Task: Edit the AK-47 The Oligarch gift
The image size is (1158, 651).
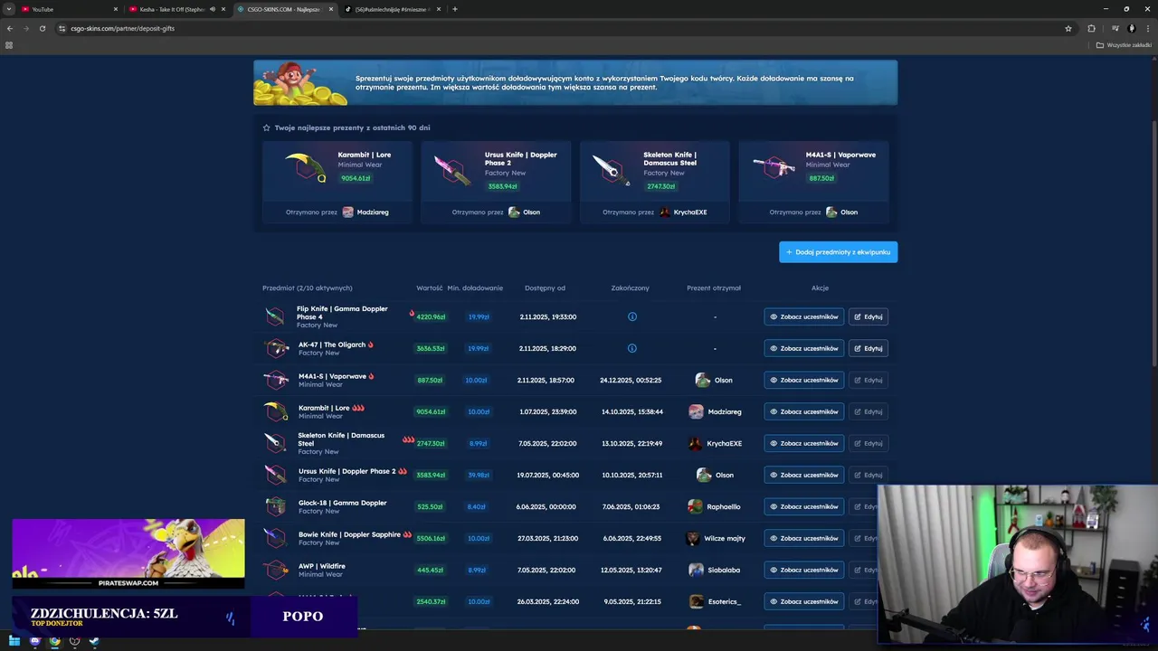Action: [868, 348]
